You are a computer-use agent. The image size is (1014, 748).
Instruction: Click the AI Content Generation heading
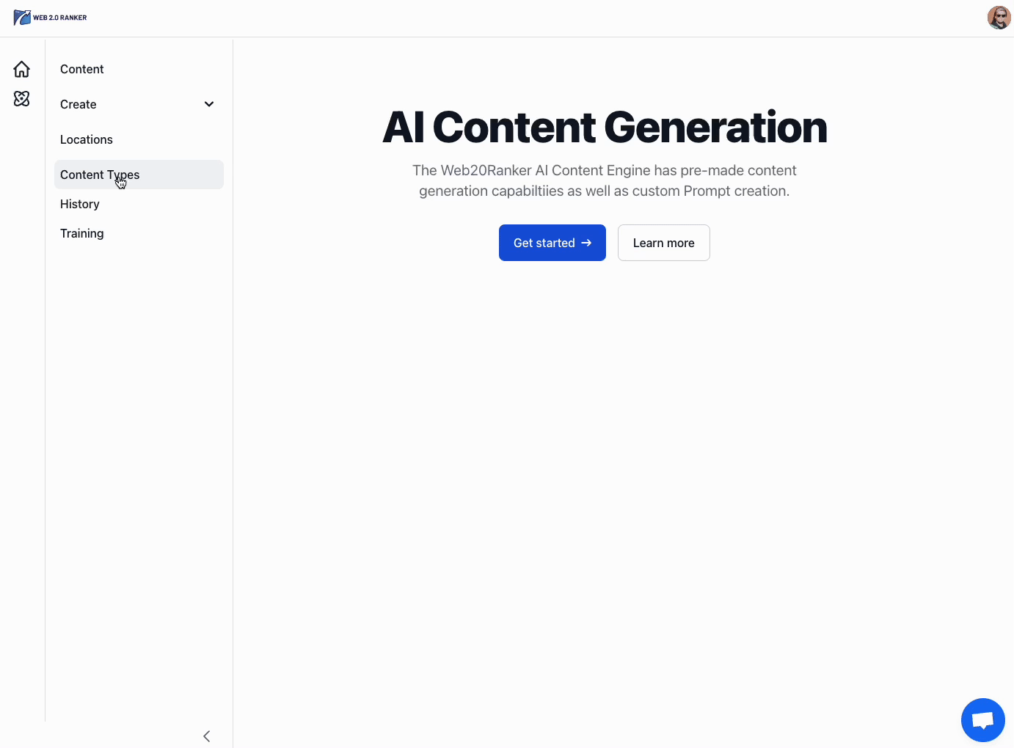click(x=605, y=127)
